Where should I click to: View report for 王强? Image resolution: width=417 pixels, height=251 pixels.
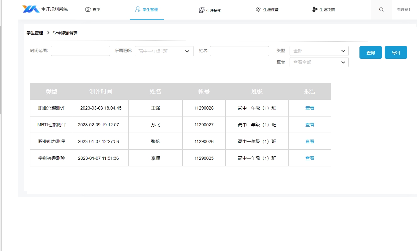(310, 108)
